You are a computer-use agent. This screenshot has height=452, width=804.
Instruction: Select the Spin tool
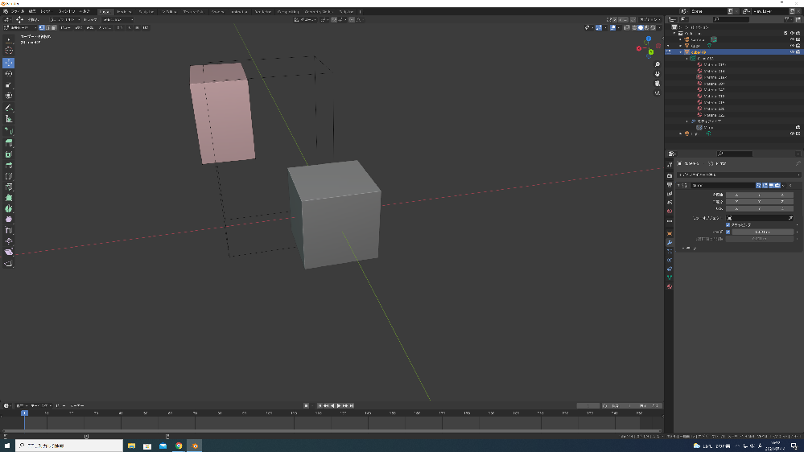9,208
